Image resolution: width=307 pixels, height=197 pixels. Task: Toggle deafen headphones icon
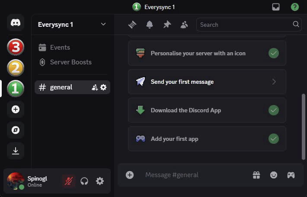tap(84, 181)
